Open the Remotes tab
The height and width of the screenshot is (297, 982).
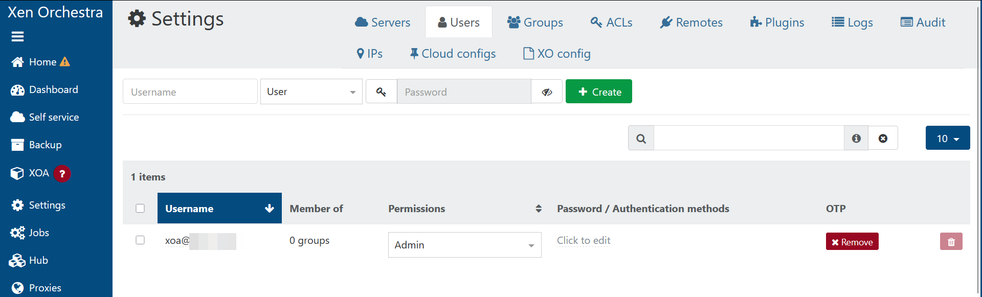coord(691,22)
